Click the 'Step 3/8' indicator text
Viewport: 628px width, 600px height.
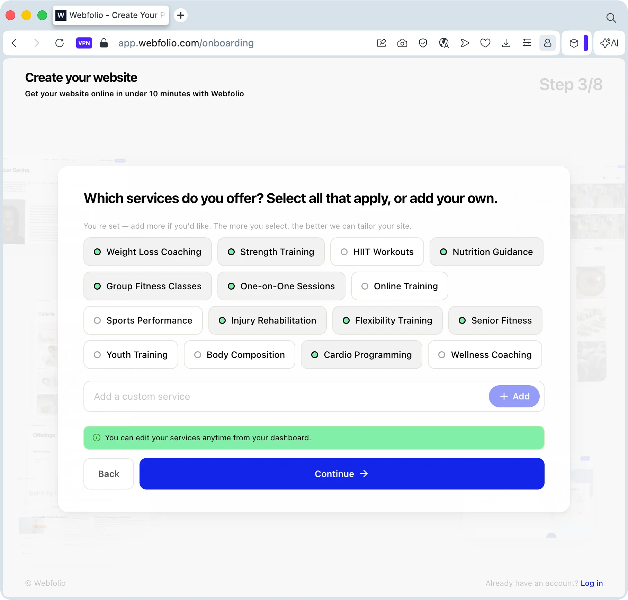(571, 85)
